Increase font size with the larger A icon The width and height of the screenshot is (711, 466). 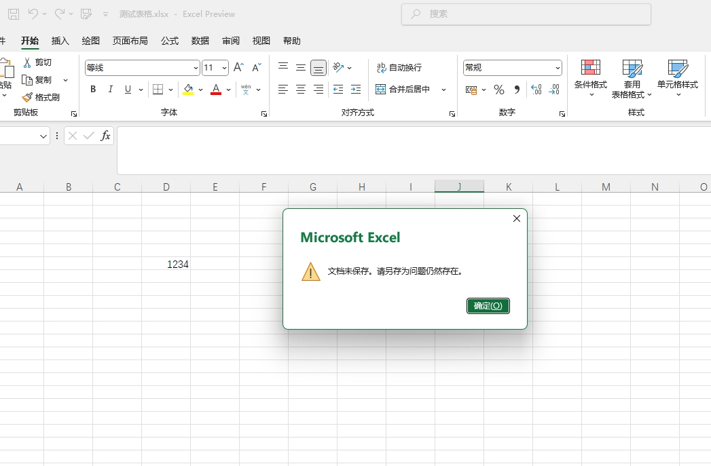pyautogui.click(x=238, y=67)
